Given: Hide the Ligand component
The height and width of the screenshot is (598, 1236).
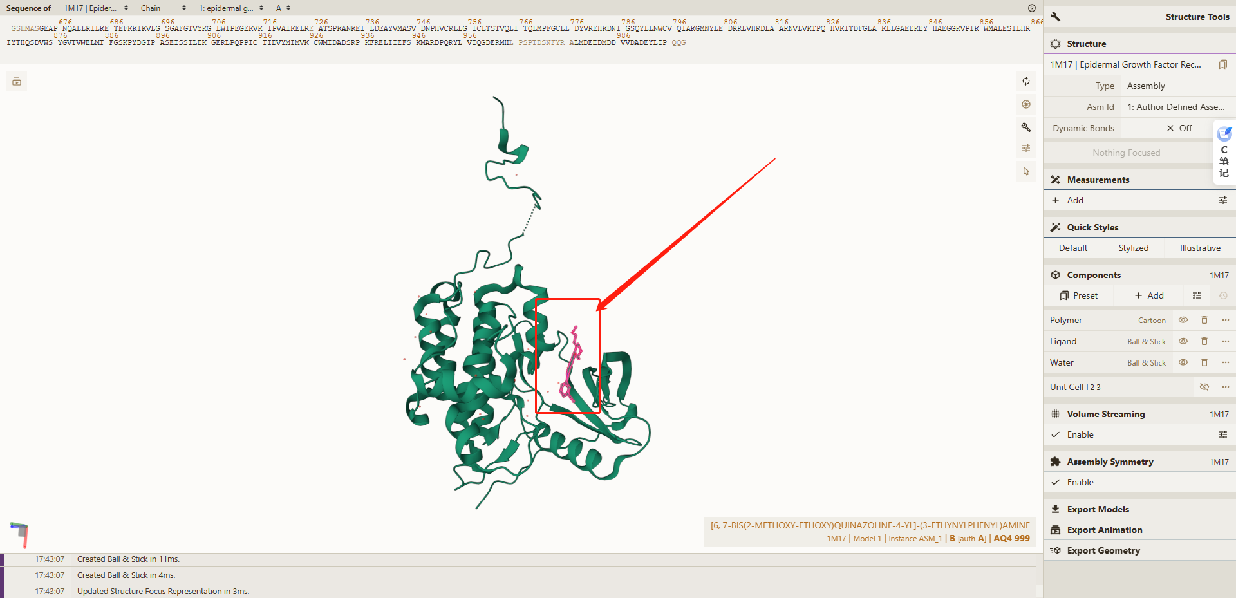Looking at the screenshot, I should tap(1183, 341).
